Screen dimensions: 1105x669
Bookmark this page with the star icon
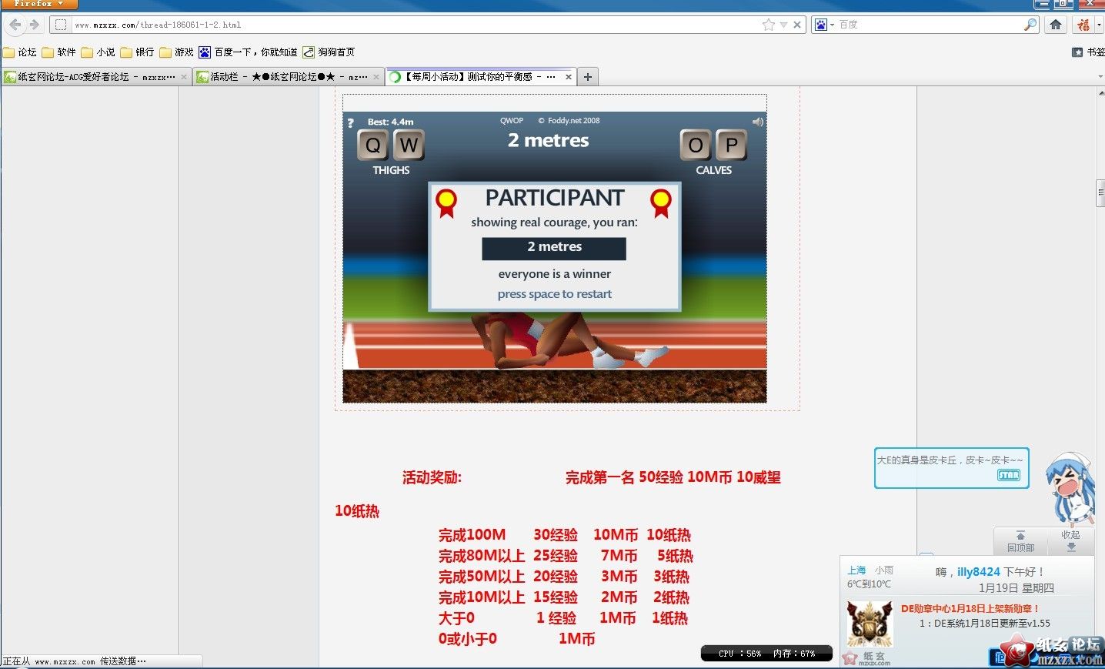point(768,25)
